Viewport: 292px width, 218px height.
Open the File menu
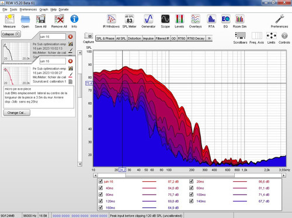click(x=5, y=9)
